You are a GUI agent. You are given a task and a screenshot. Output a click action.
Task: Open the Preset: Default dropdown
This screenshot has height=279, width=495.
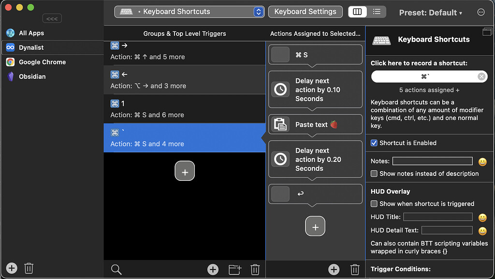pyautogui.click(x=430, y=13)
